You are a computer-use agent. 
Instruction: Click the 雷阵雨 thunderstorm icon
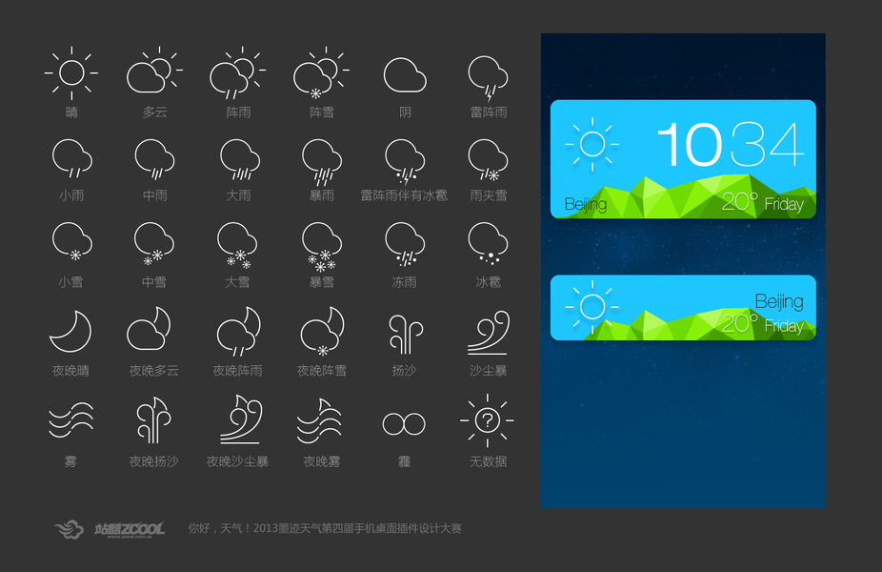pos(489,78)
